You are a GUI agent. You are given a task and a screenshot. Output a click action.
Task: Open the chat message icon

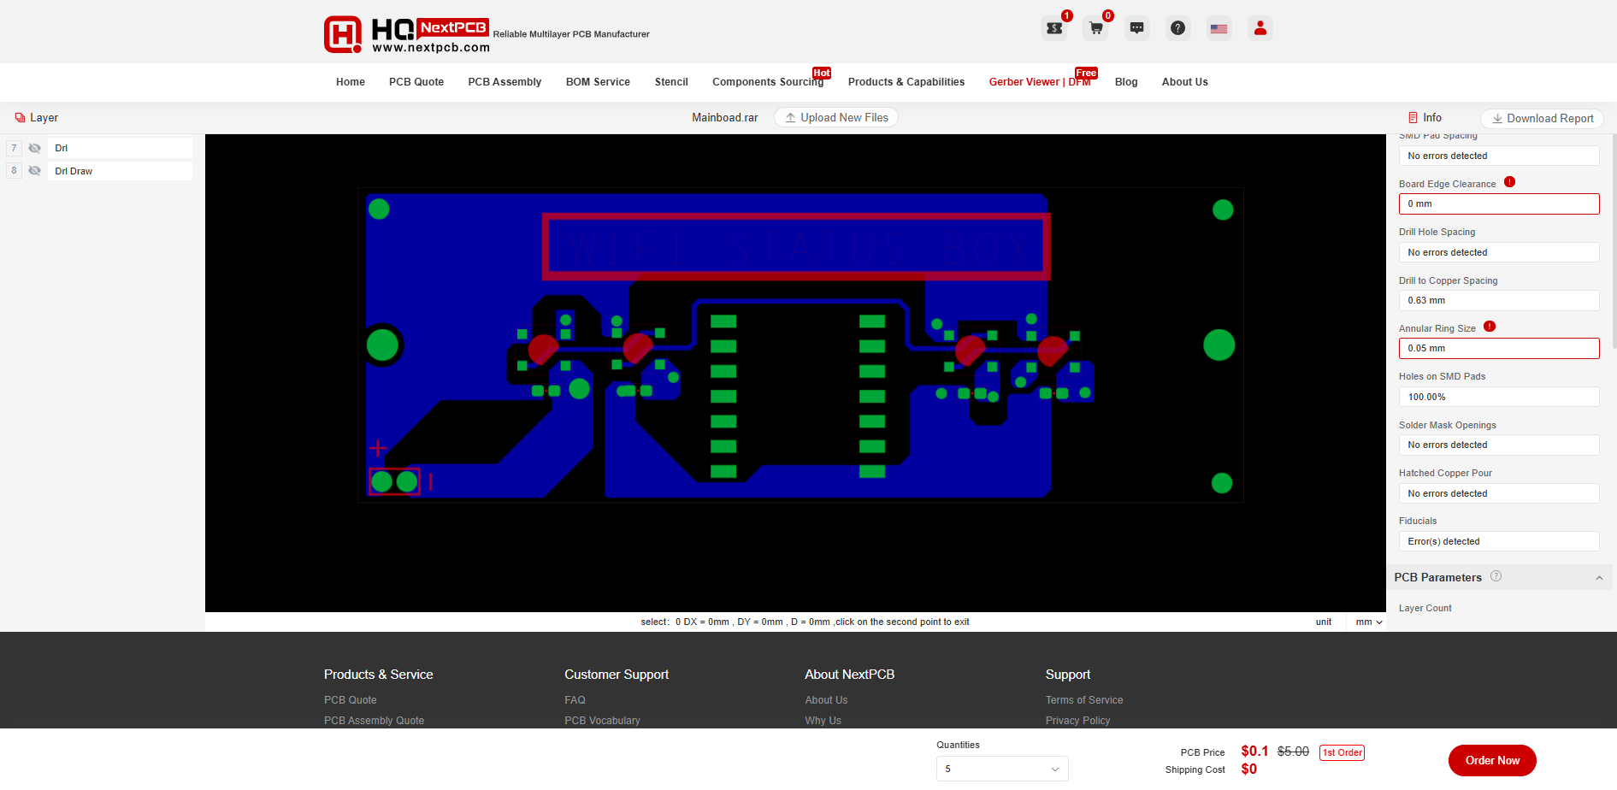pyautogui.click(x=1136, y=28)
